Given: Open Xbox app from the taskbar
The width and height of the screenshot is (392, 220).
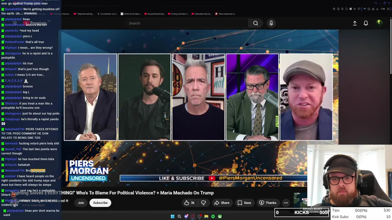Looking at the screenshot, I should pos(220,216).
